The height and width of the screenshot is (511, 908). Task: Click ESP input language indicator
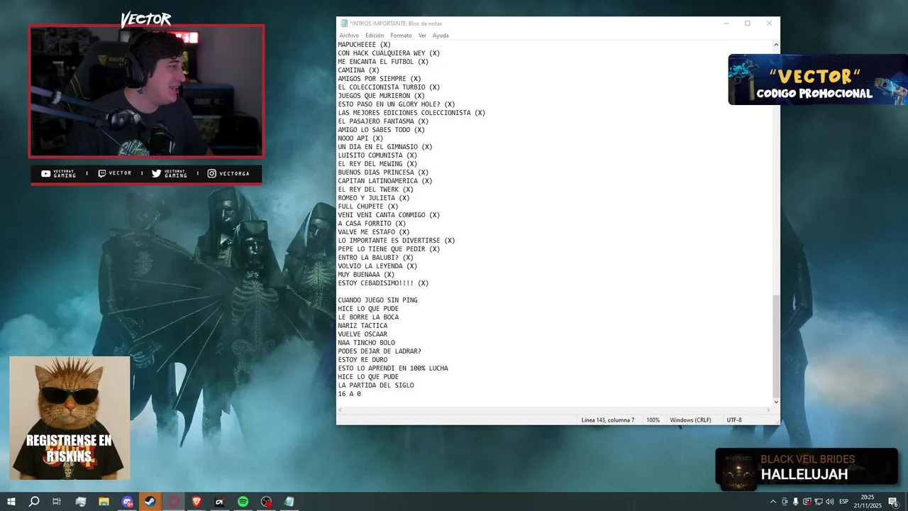[845, 502]
